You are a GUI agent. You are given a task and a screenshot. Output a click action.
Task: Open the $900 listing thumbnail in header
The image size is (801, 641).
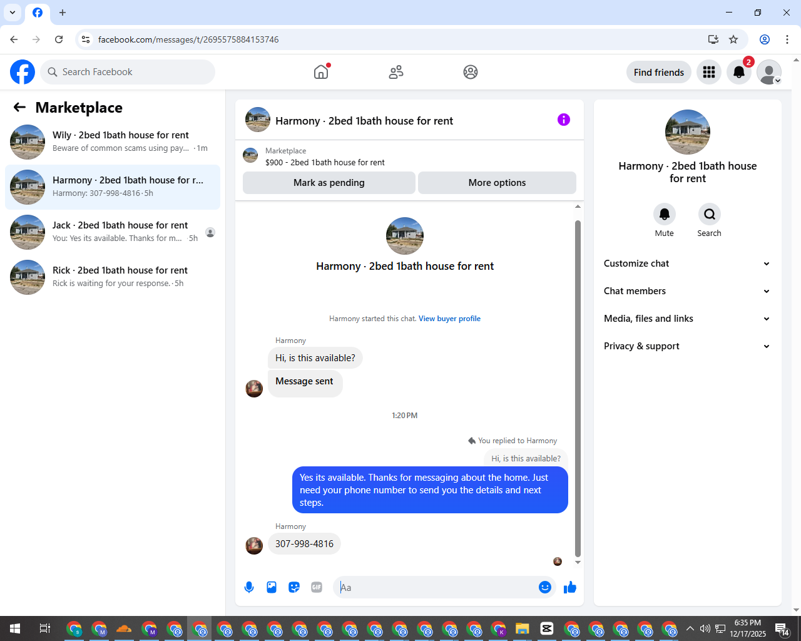point(250,155)
